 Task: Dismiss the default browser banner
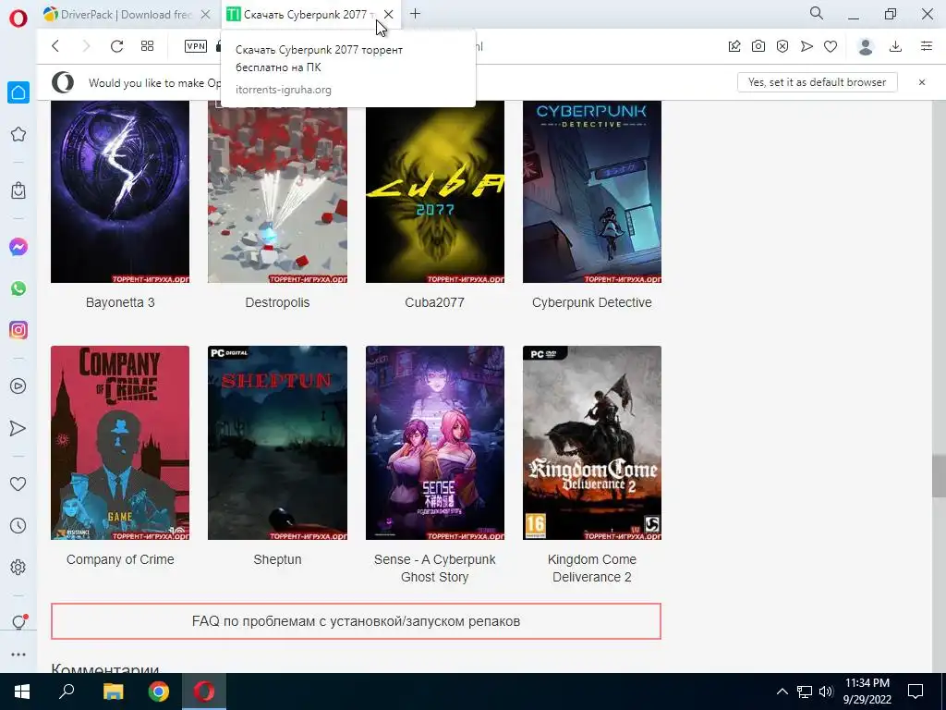coord(922,82)
